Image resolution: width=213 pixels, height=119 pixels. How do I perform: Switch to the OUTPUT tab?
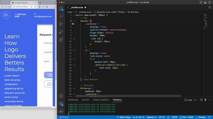86,100
